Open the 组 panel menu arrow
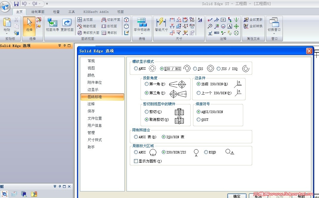 point(55,186)
